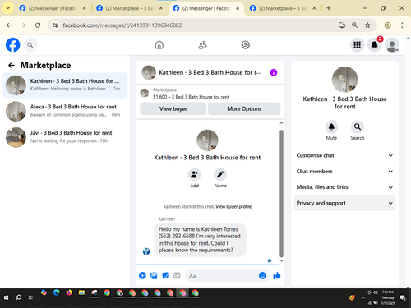Open the notifications bell with red badge
The width and height of the screenshot is (411, 308).
pos(375,45)
